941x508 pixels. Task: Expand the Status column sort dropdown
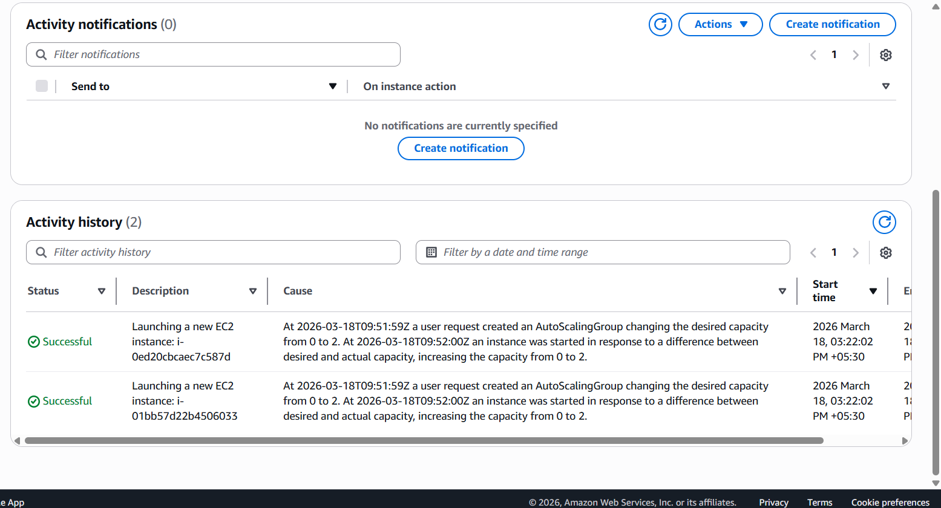[102, 291]
